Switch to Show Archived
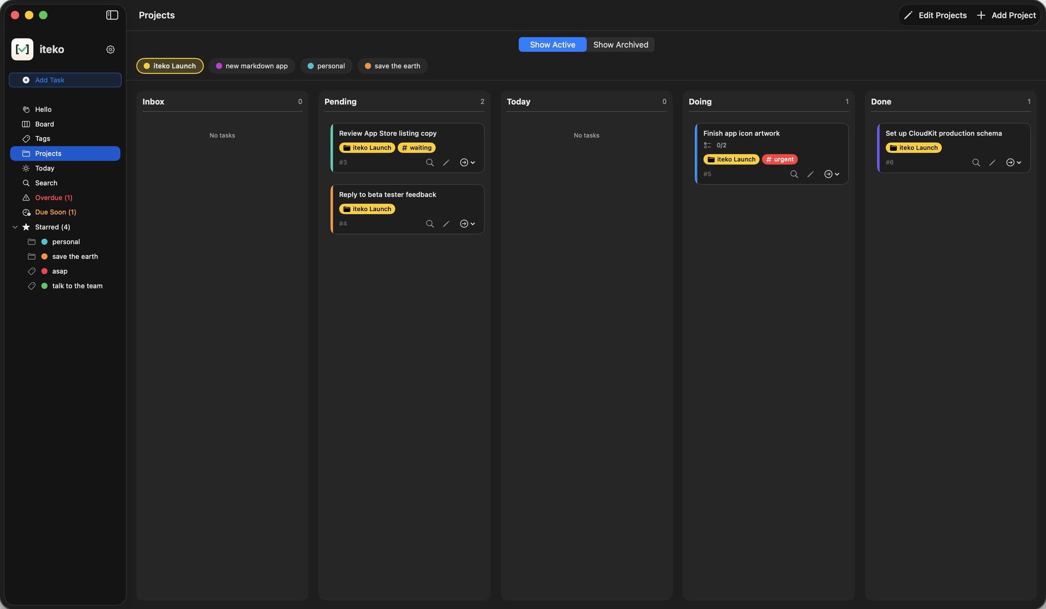 620,45
